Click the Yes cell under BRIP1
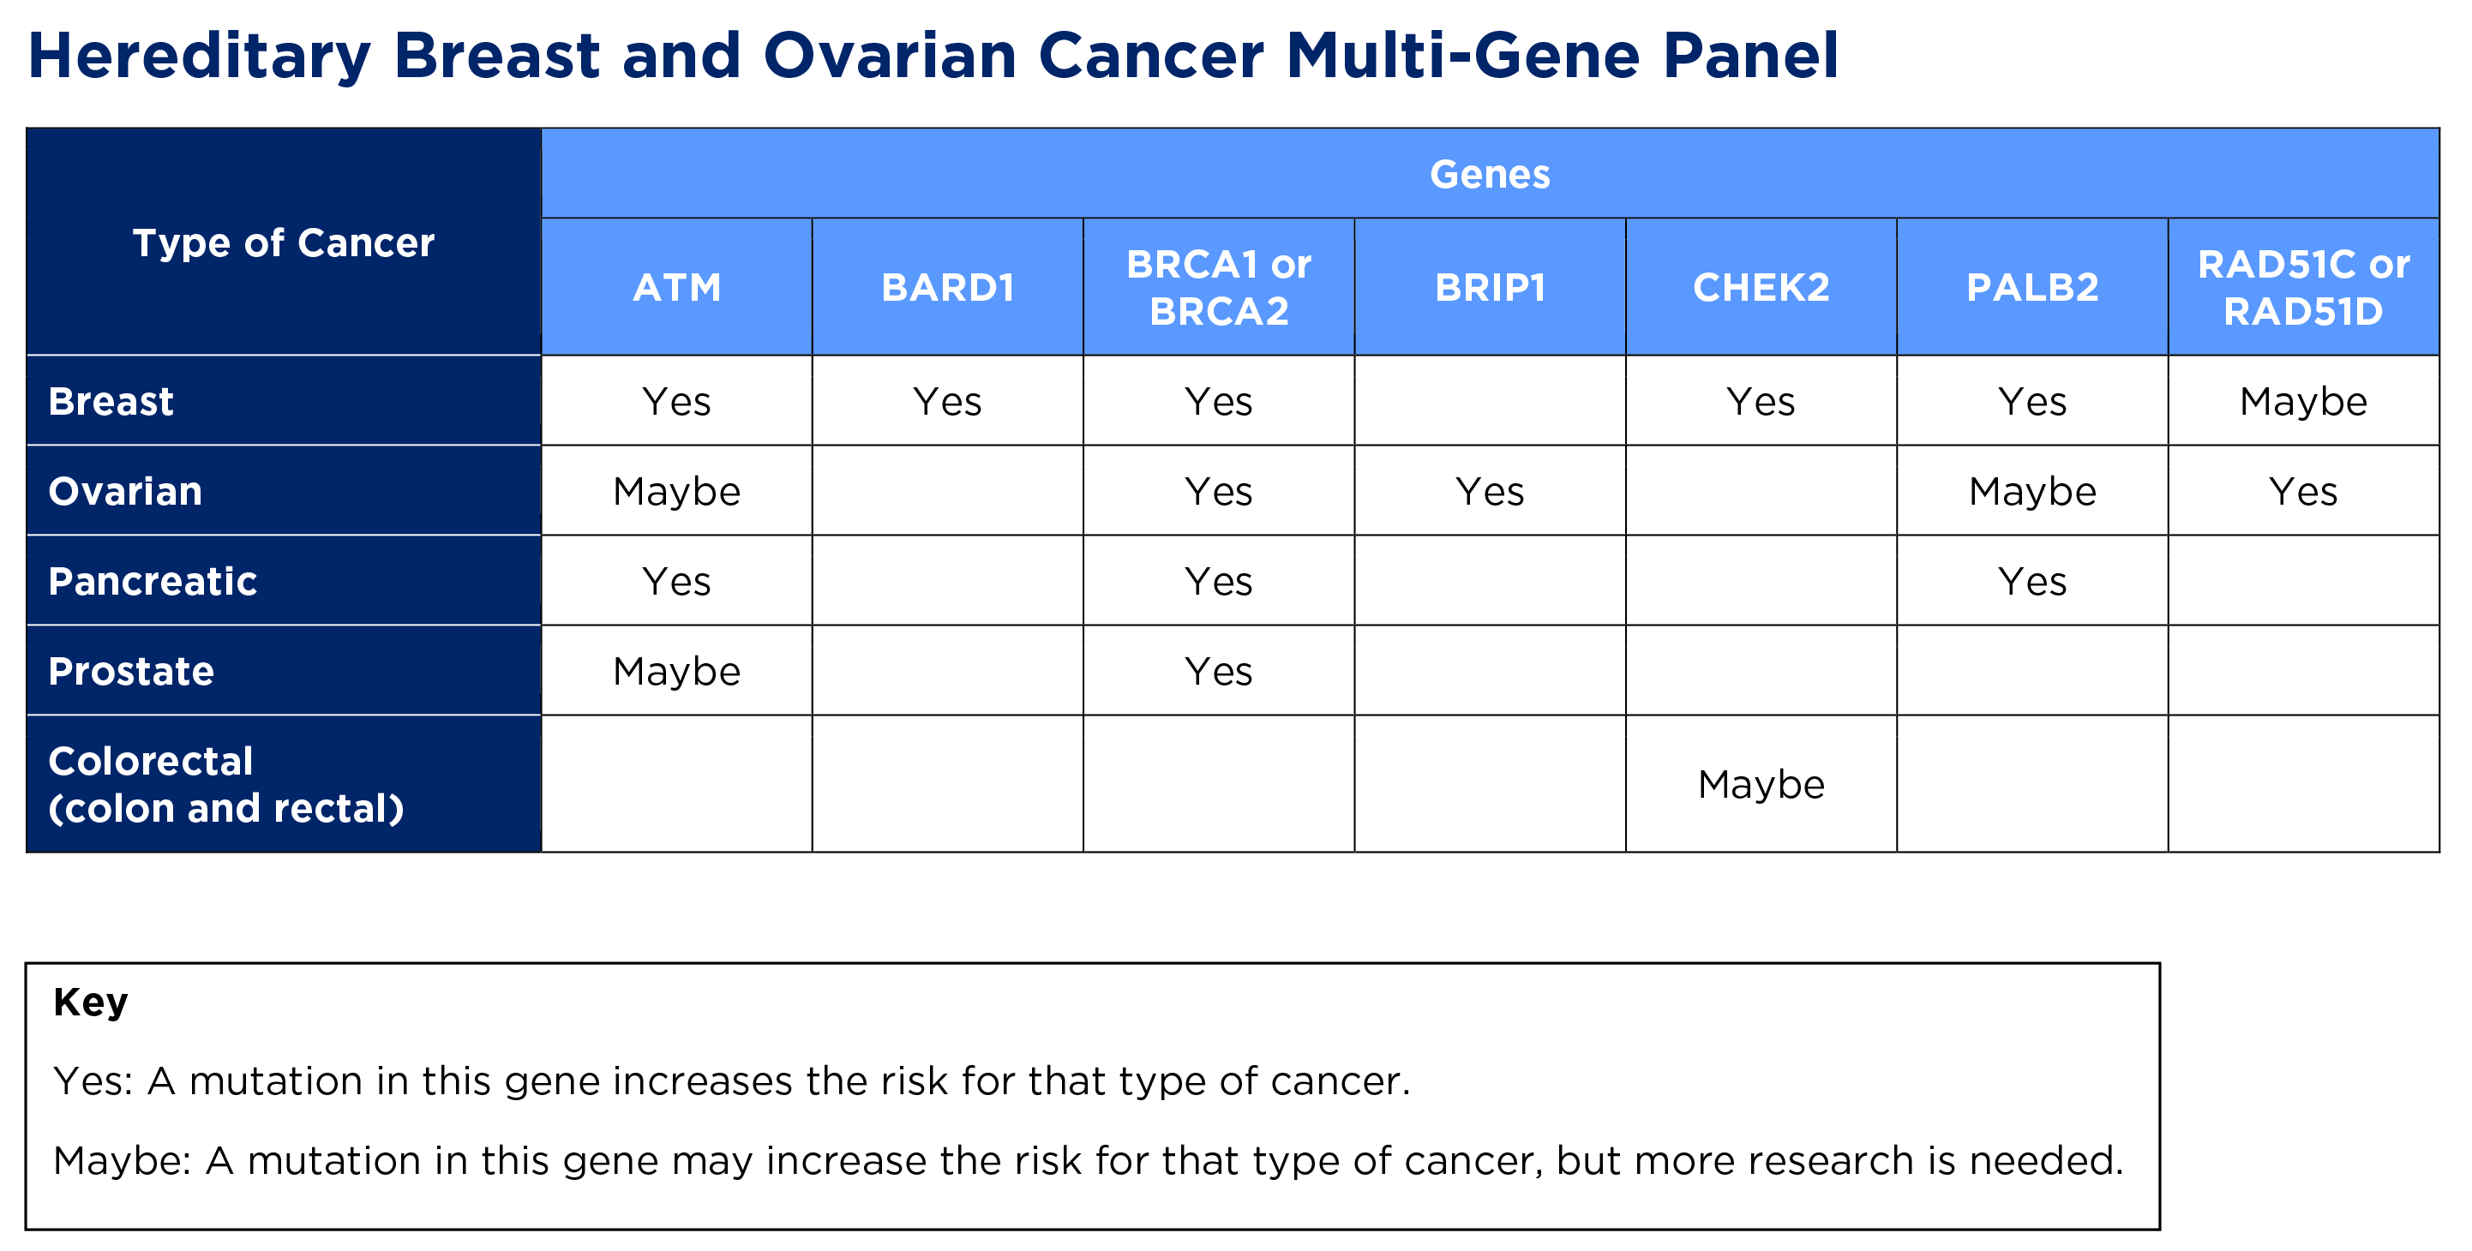The image size is (2472, 1251). (1490, 491)
